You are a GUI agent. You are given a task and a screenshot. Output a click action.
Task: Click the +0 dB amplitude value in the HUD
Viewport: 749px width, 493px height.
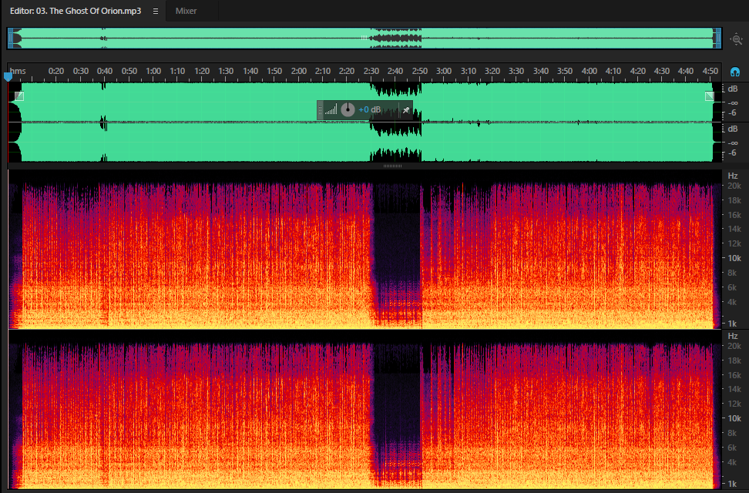tap(370, 110)
